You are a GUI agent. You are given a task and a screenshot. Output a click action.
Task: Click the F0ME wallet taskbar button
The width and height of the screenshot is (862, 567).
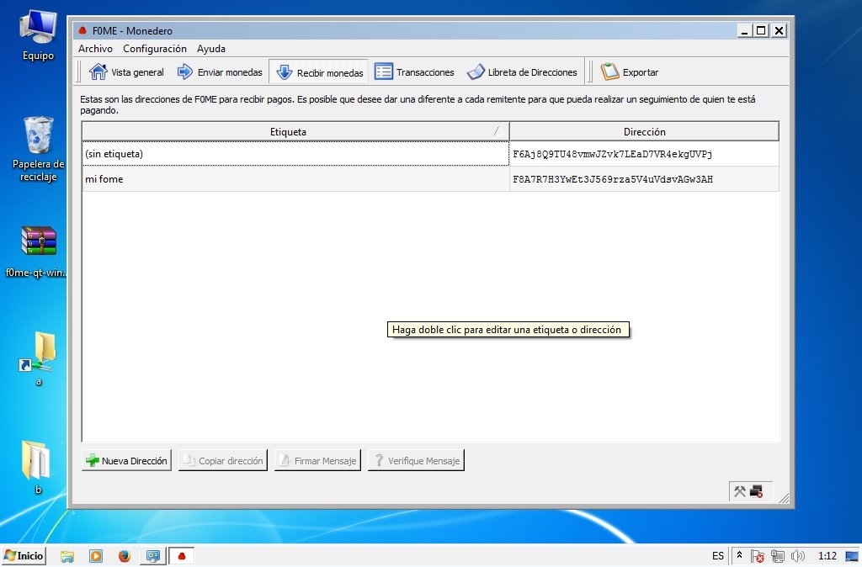182,556
